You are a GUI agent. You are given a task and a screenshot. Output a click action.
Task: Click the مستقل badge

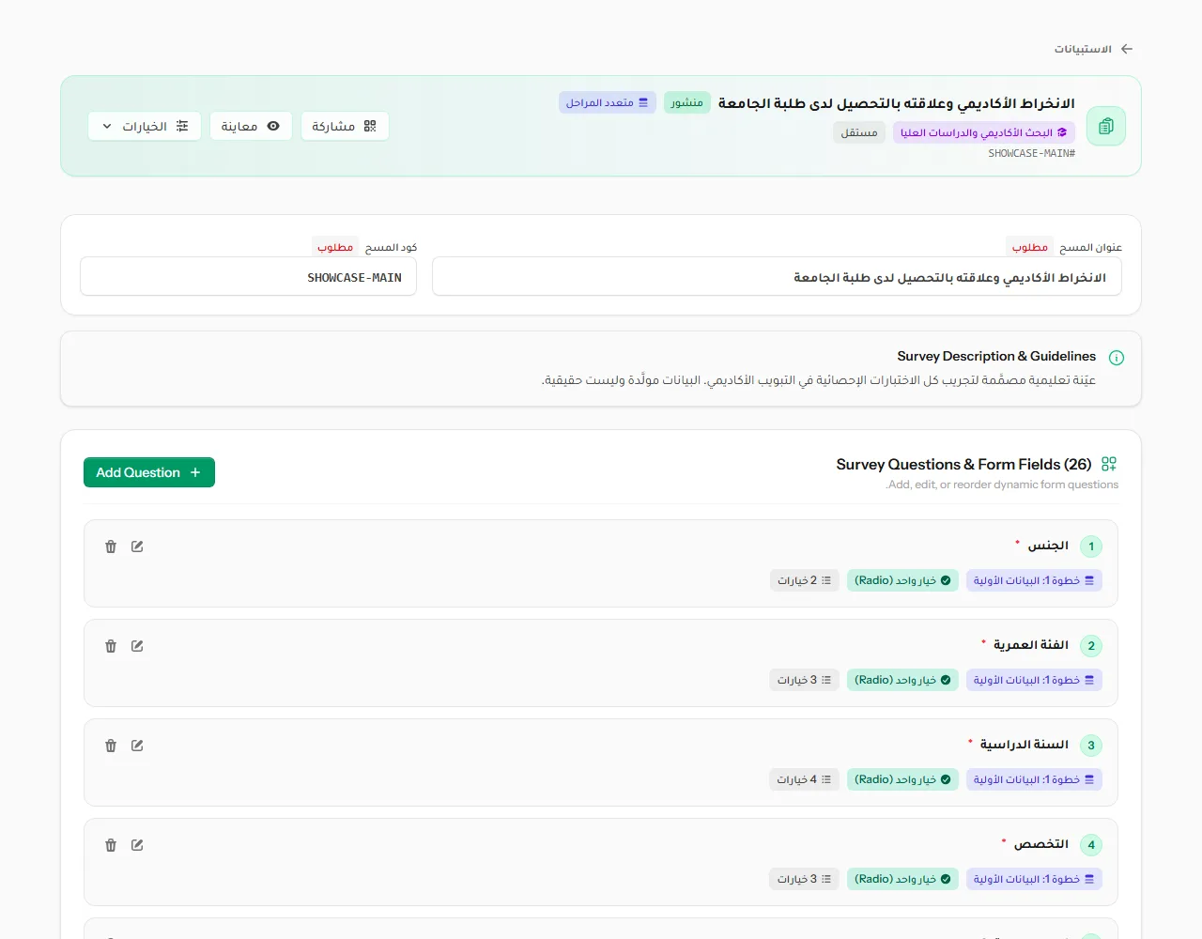pos(859,132)
